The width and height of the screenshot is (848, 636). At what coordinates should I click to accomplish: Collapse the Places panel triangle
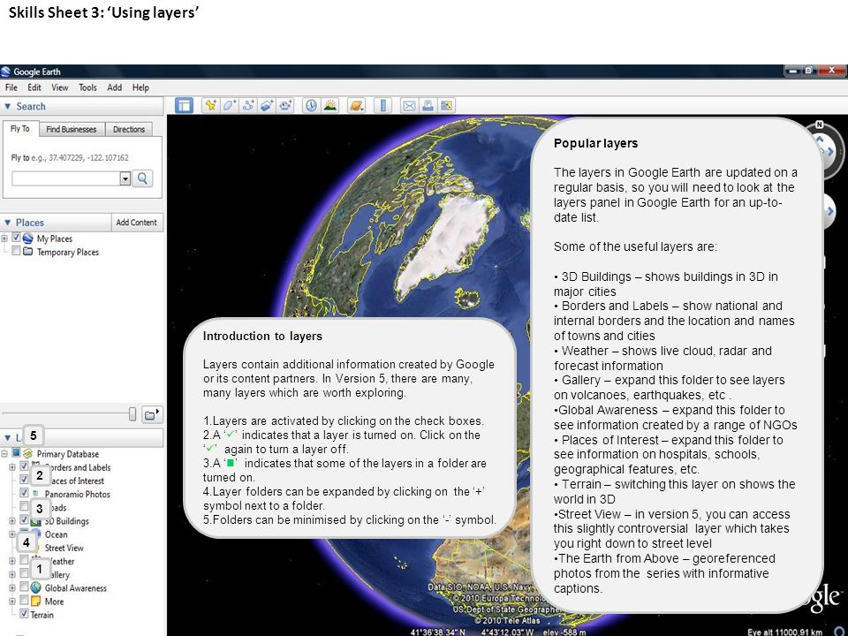point(8,223)
